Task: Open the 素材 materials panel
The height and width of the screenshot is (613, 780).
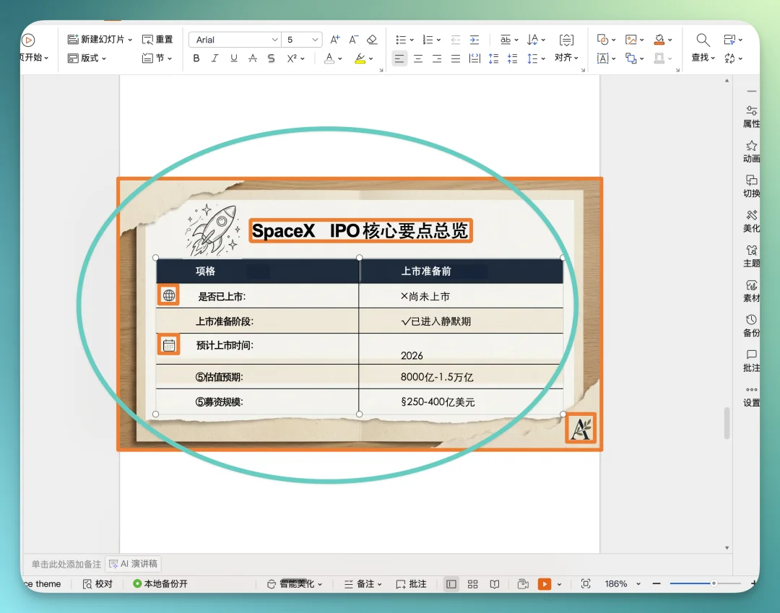Action: [751, 292]
